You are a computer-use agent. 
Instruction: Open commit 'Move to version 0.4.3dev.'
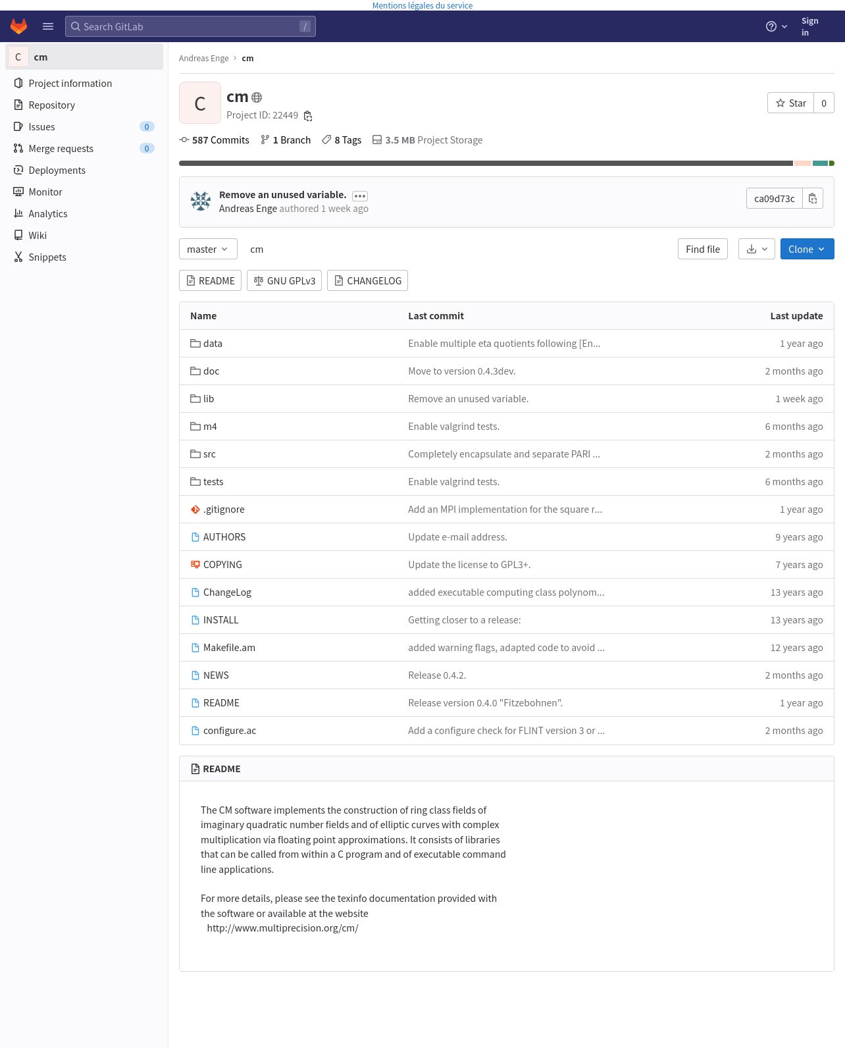point(462,371)
